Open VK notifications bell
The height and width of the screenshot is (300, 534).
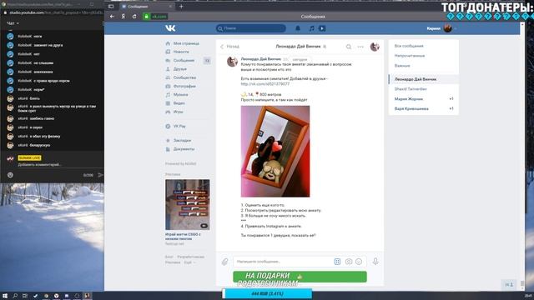(298, 28)
